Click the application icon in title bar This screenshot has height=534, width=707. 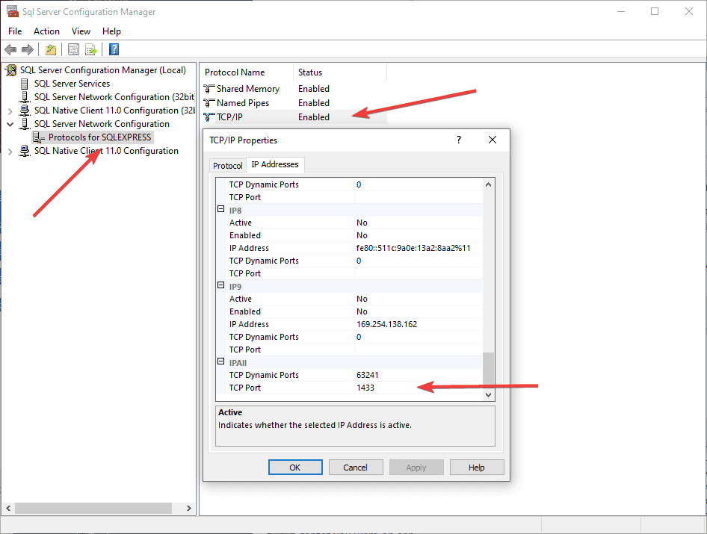[x=12, y=11]
